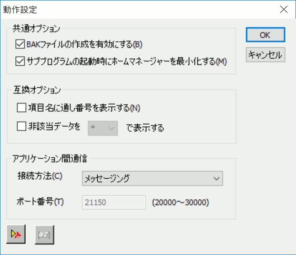
Task: Click the キャンセル button
Action: pos(265,55)
